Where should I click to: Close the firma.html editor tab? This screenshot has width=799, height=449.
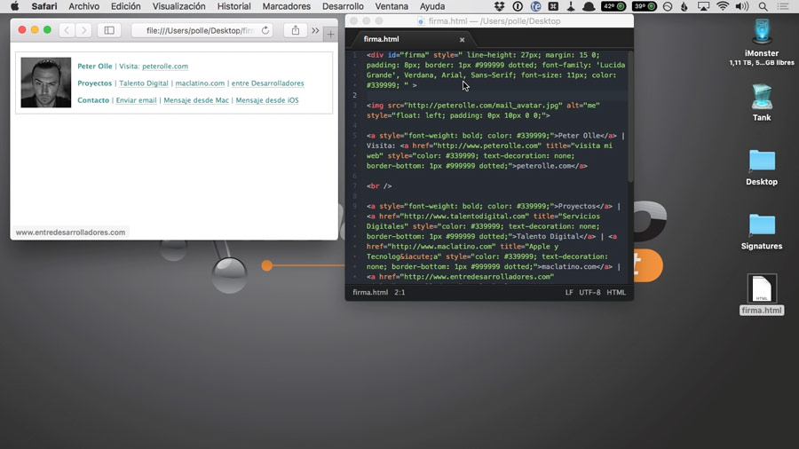pyautogui.click(x=463, y=40)
